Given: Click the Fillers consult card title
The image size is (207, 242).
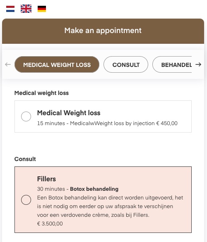Looking at the screenshot, I should point(46,179).
